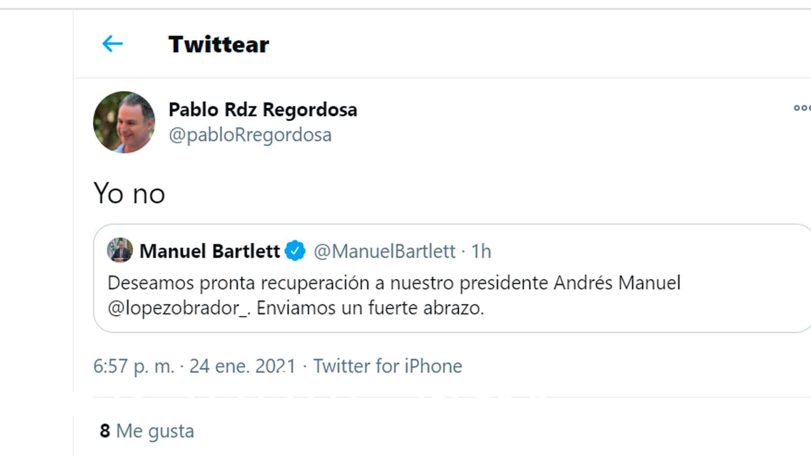Open the @pabloRregordosa handle

click(250, 135)
